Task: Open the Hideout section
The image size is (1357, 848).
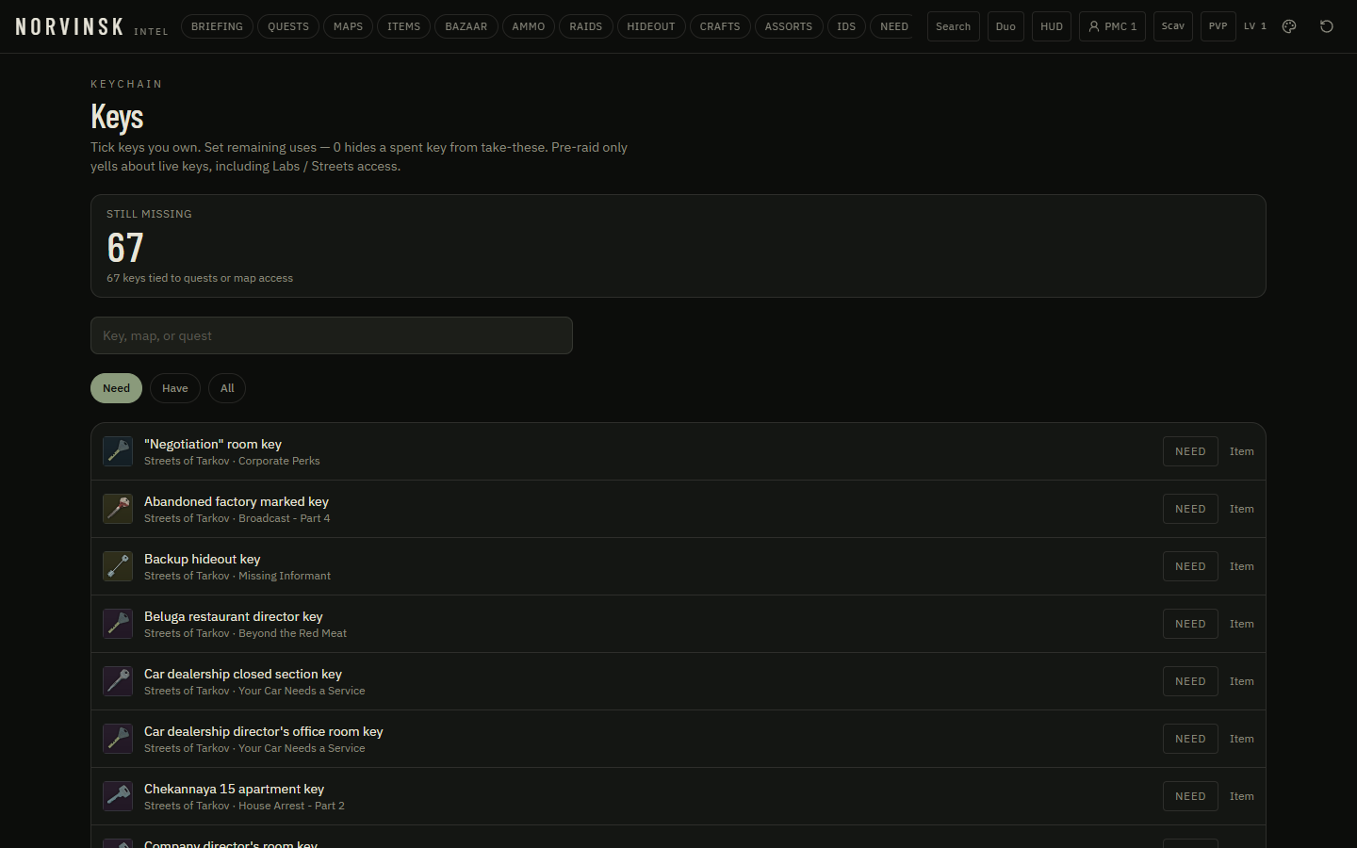Action: (651, 26)
